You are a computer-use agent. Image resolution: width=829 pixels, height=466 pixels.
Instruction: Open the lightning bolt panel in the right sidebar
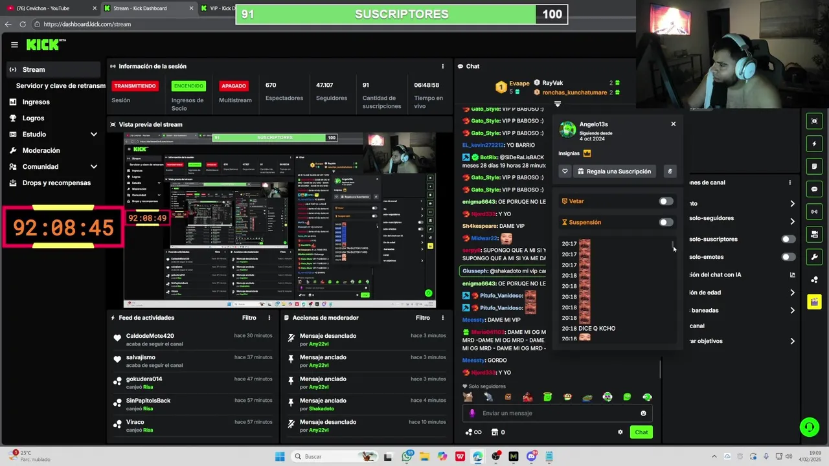tap(814, 144)
